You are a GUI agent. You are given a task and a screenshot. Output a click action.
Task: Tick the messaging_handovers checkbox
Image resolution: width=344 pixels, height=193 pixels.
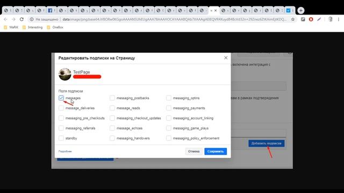pos(112,138)
